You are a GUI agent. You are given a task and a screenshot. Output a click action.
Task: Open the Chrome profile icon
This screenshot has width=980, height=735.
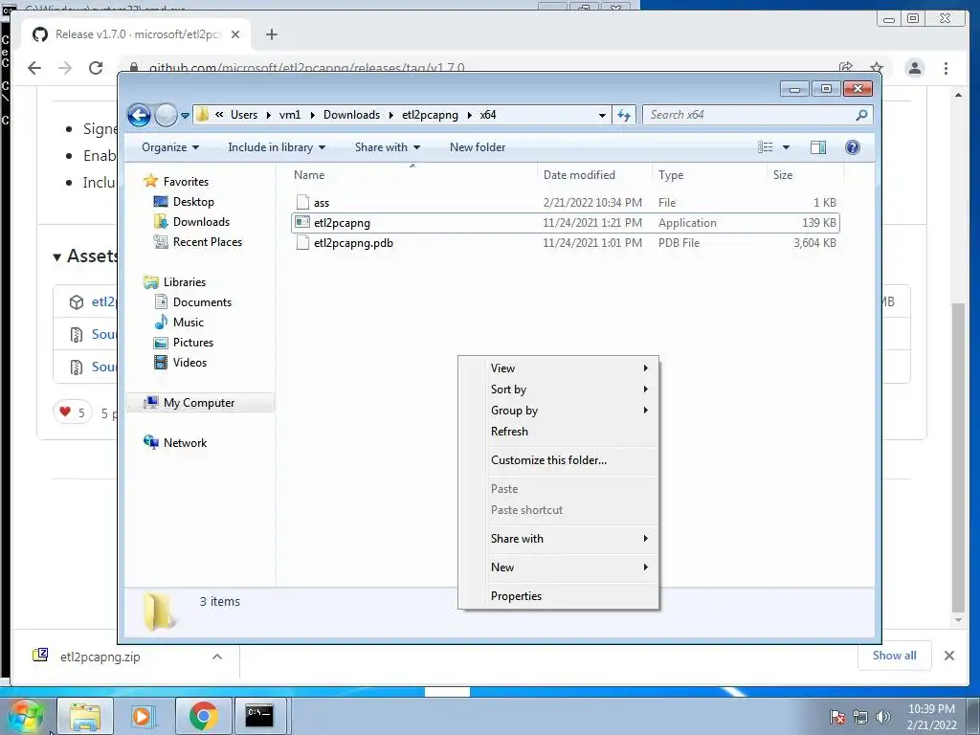tap(914, 68)
